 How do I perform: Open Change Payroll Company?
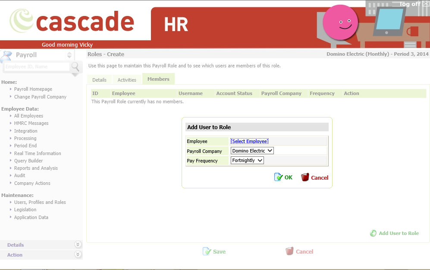point(40,97)
